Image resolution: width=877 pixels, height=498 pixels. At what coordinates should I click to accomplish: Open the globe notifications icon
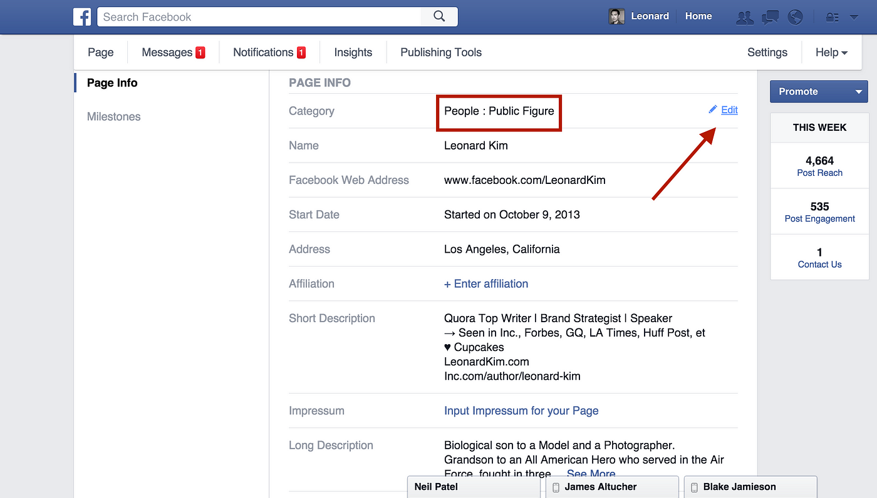tap(796, 17)
